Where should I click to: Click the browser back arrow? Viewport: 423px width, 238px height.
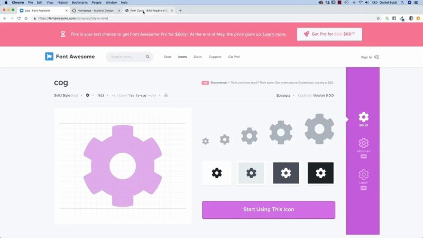5,19
